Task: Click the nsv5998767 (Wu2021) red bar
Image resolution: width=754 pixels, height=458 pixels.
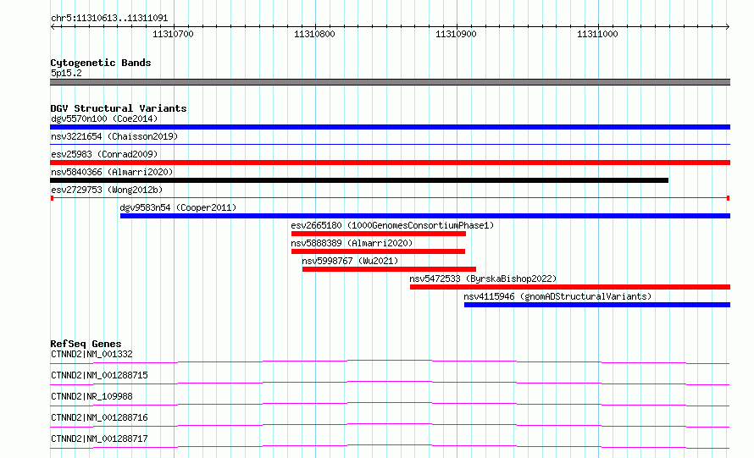Action: pyautogui.click(x=389, y=269)
